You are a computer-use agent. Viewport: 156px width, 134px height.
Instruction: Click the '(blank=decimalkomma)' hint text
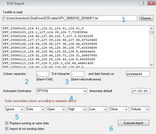pyautogui.click(x=86, y=79)
